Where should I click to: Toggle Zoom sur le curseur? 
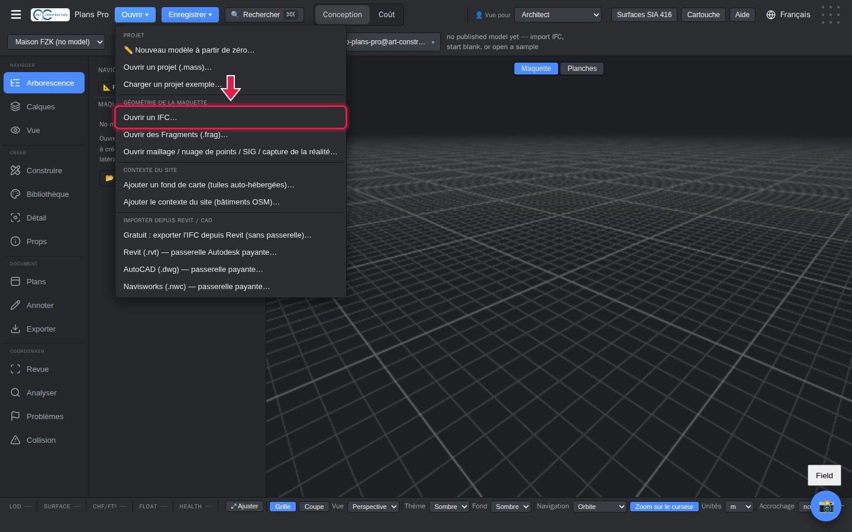click(664, 507)
